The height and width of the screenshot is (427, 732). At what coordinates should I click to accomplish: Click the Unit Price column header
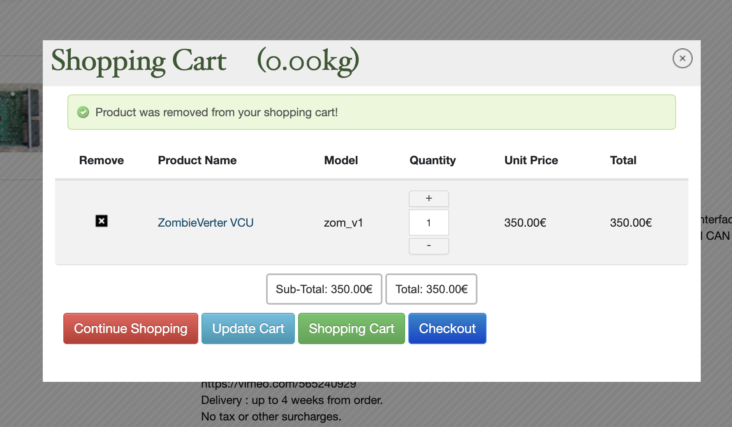coord(531,160)
